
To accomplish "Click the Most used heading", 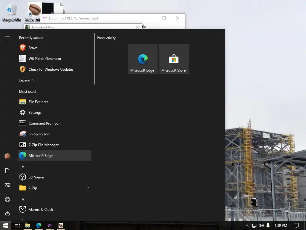I will 27,92.
